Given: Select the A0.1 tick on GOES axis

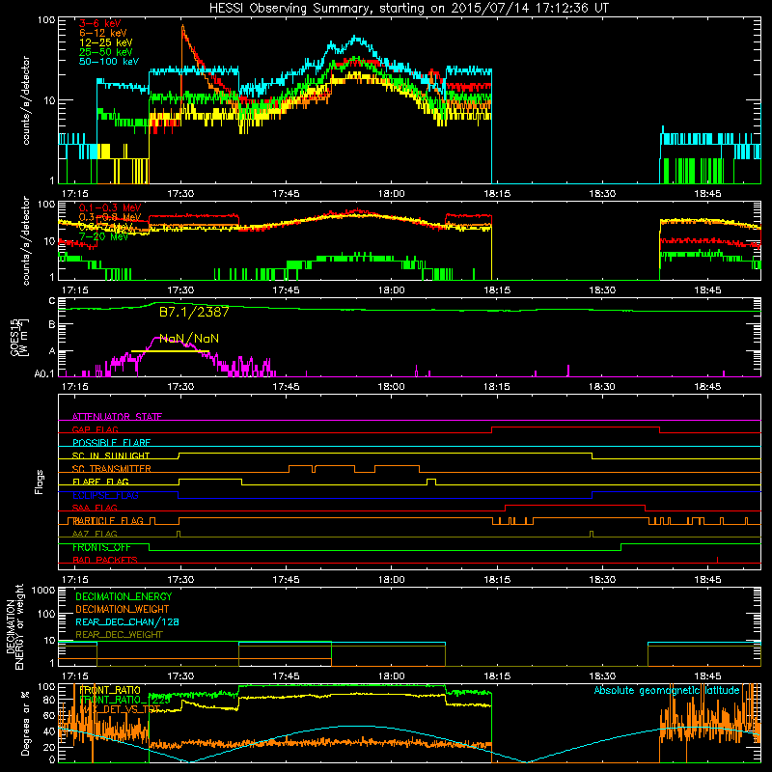Looking at the screenshot, I should click(x=44, y=374).
